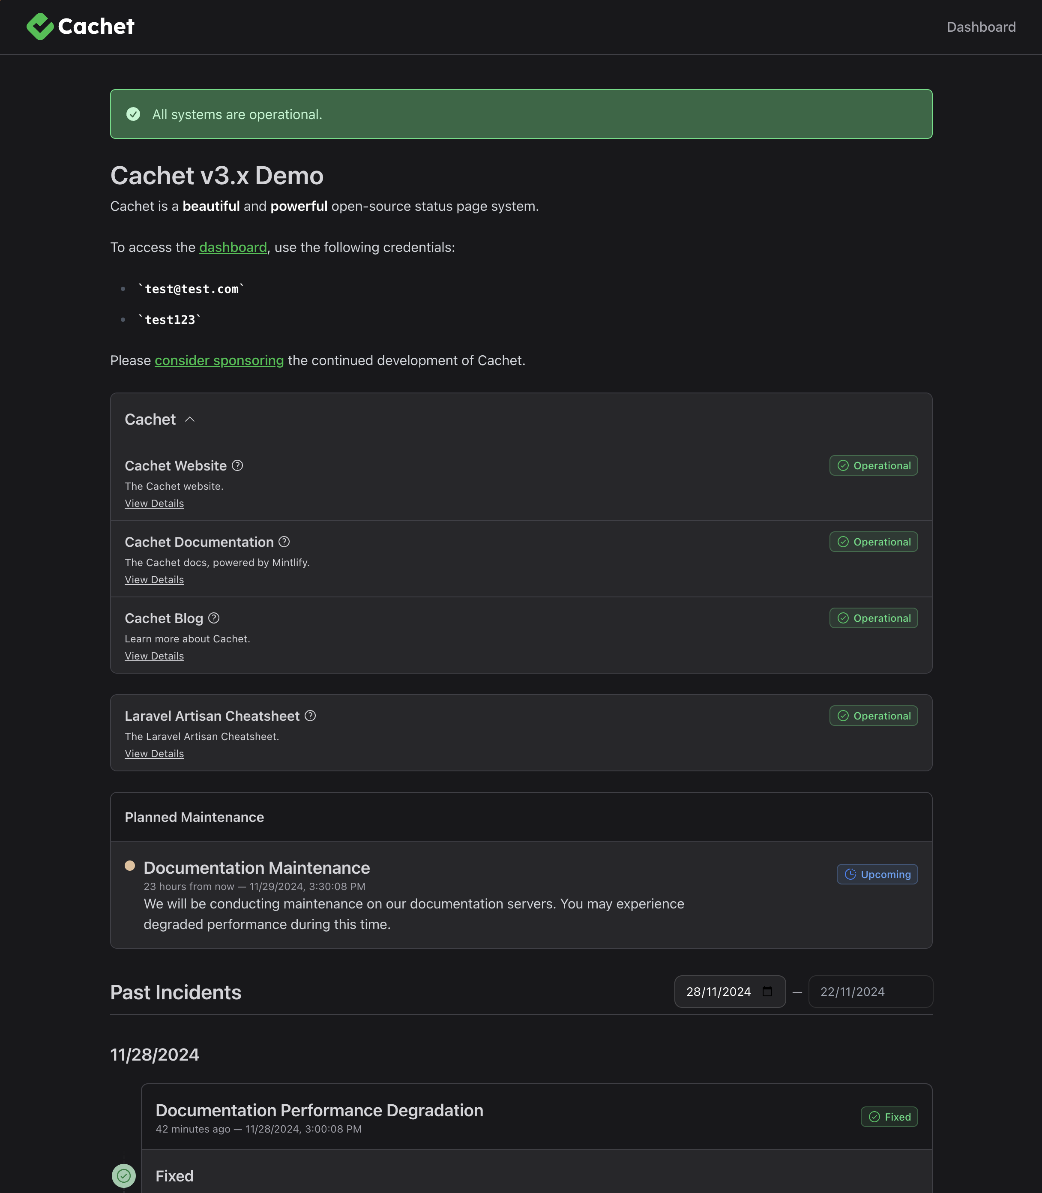1042x1193 pixels.
Task: Open the consider sponsoring link
Action: coord(219,360)
